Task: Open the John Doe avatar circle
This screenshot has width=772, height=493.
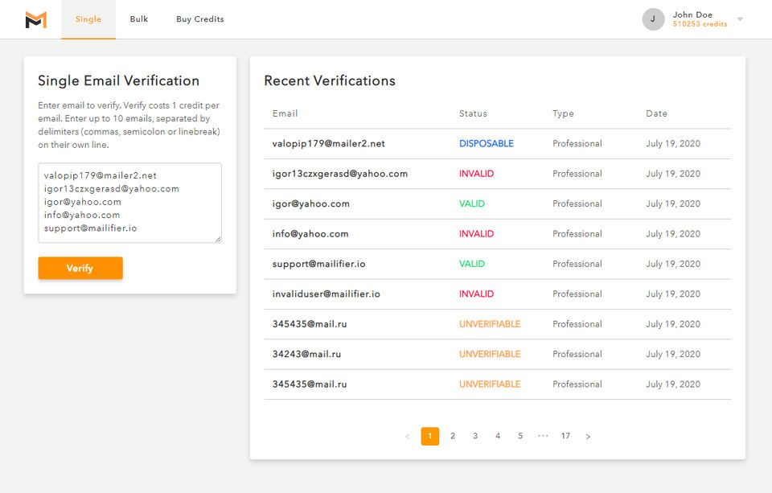Action: [x=653, y=19]
